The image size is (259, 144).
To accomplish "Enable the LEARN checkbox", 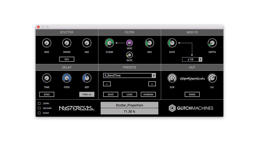I will (x=39, y=103).
